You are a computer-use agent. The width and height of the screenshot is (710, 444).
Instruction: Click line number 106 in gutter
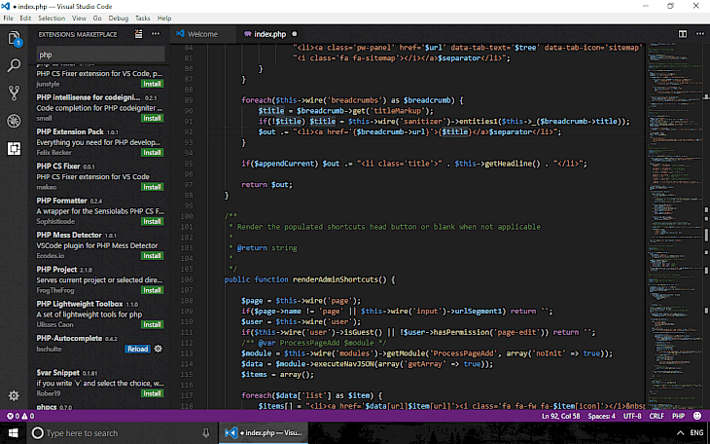point(187,279)
